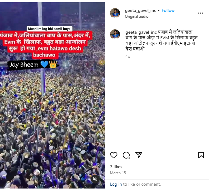Open geeta_gavel_inc profile from header username
Image resolution: width=209 pixels, height=191 pixels.
click(x=140, y=10)
